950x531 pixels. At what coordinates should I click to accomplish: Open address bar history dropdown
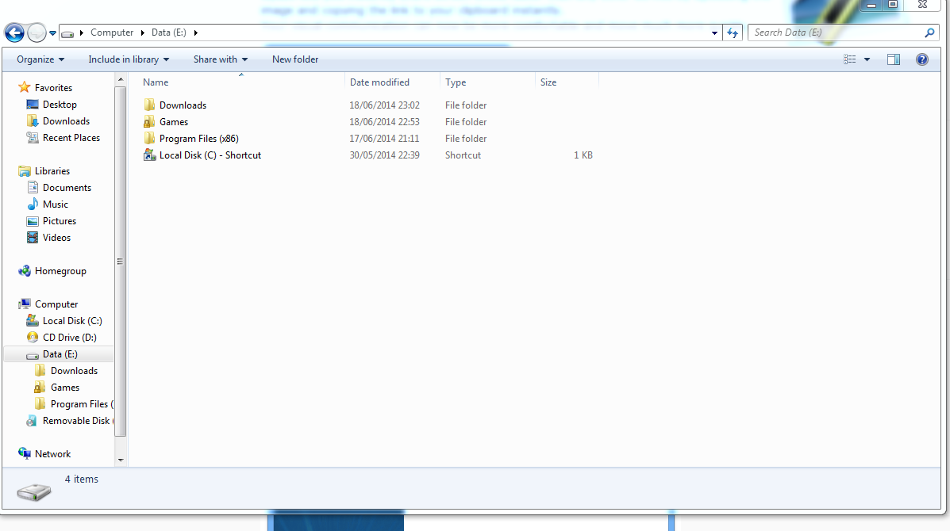[x=714, y=33]
